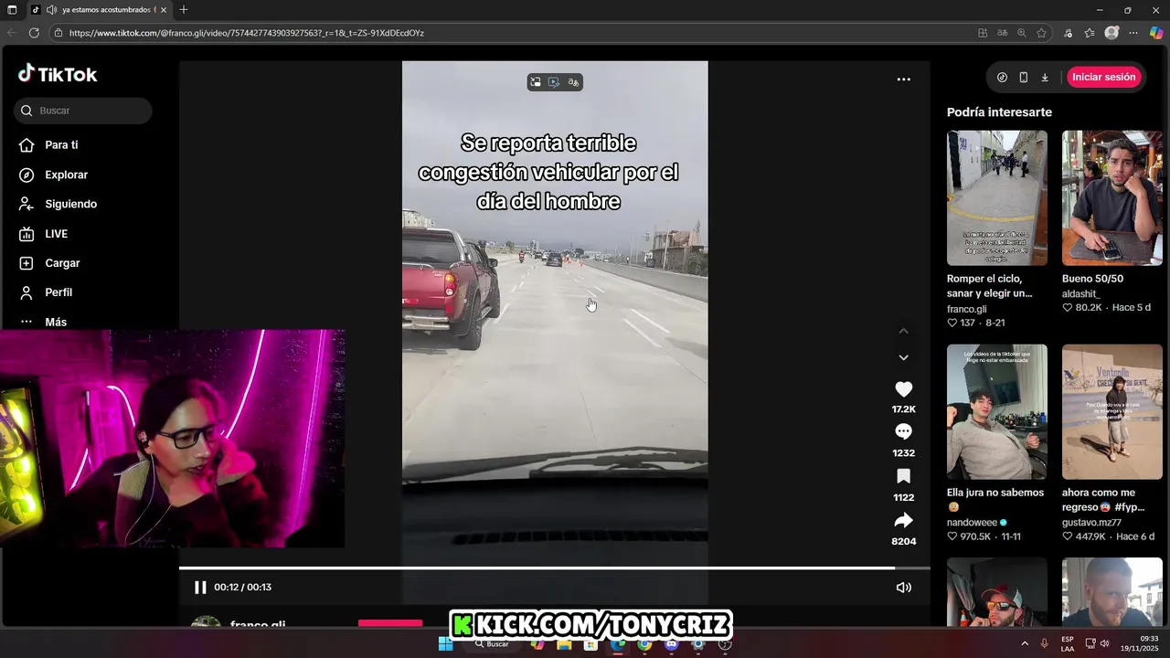The width and height of the screenshot is (1170, 658).
Task: Bookmark the video with save icon
Action: click(x=903, y=476)
